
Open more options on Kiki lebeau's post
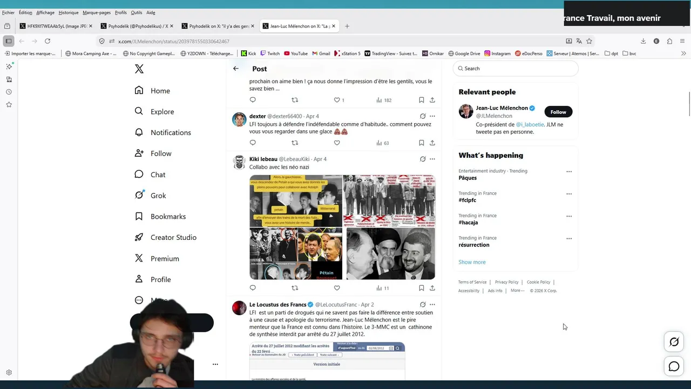[x=432, y=159]
